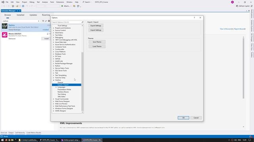Click the filter icon in Extension Manager

point(43,21)
